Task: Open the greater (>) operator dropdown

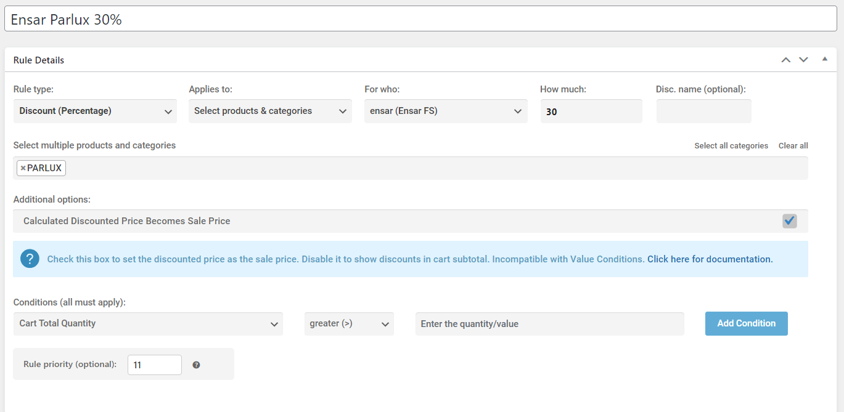Action: 349,324
